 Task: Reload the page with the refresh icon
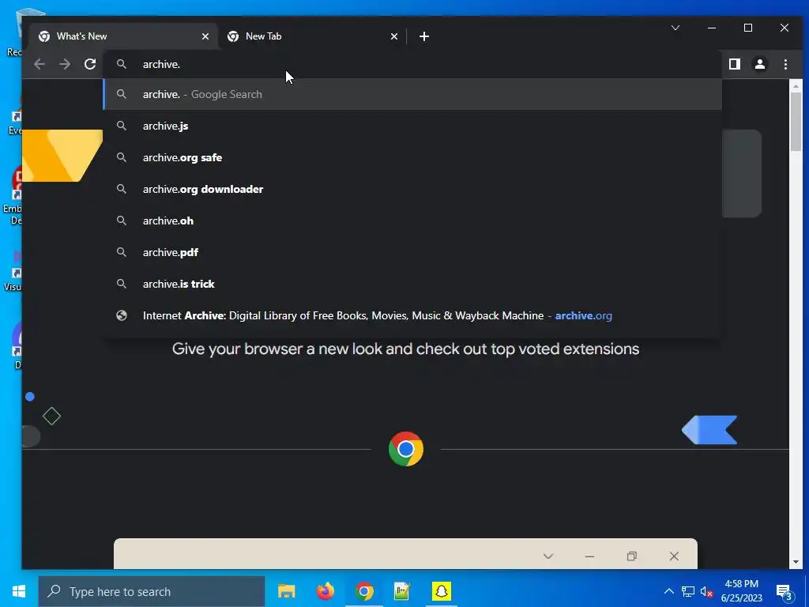click(x=90, y=64)
